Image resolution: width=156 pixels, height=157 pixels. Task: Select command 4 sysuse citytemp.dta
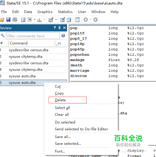point(33,70)
